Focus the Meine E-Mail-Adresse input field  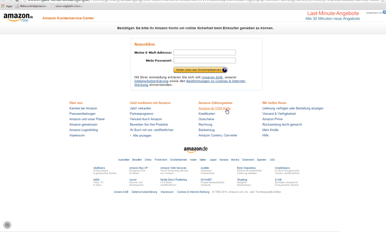point(205,53)
